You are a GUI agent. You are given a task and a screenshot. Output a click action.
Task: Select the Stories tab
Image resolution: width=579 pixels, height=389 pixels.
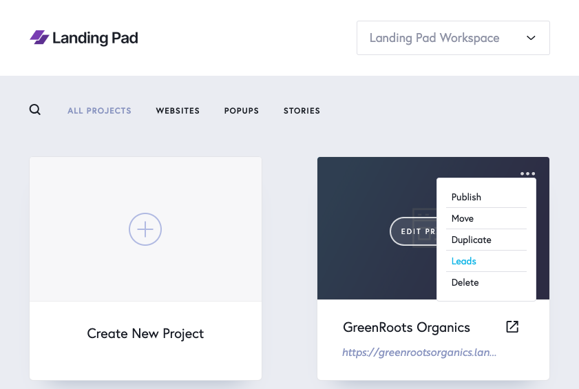302,111
